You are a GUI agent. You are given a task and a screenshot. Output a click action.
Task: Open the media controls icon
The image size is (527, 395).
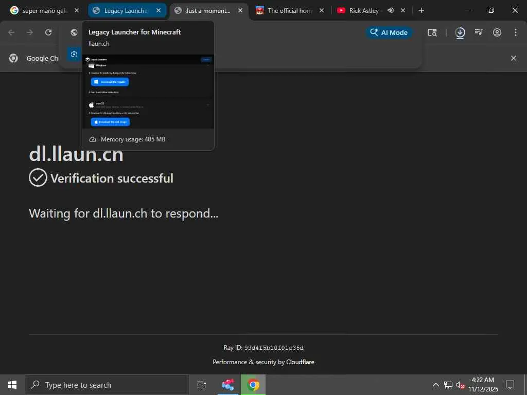click(479, 32)
